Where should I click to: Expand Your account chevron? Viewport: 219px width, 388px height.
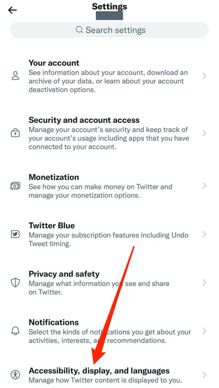click(204, 76)
